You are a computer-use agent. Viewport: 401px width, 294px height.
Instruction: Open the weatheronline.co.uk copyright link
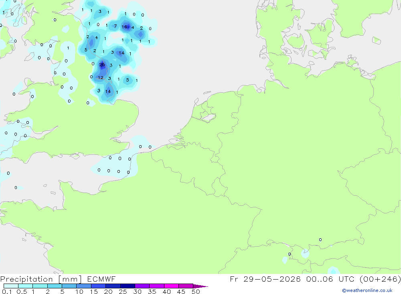point(367,290)
